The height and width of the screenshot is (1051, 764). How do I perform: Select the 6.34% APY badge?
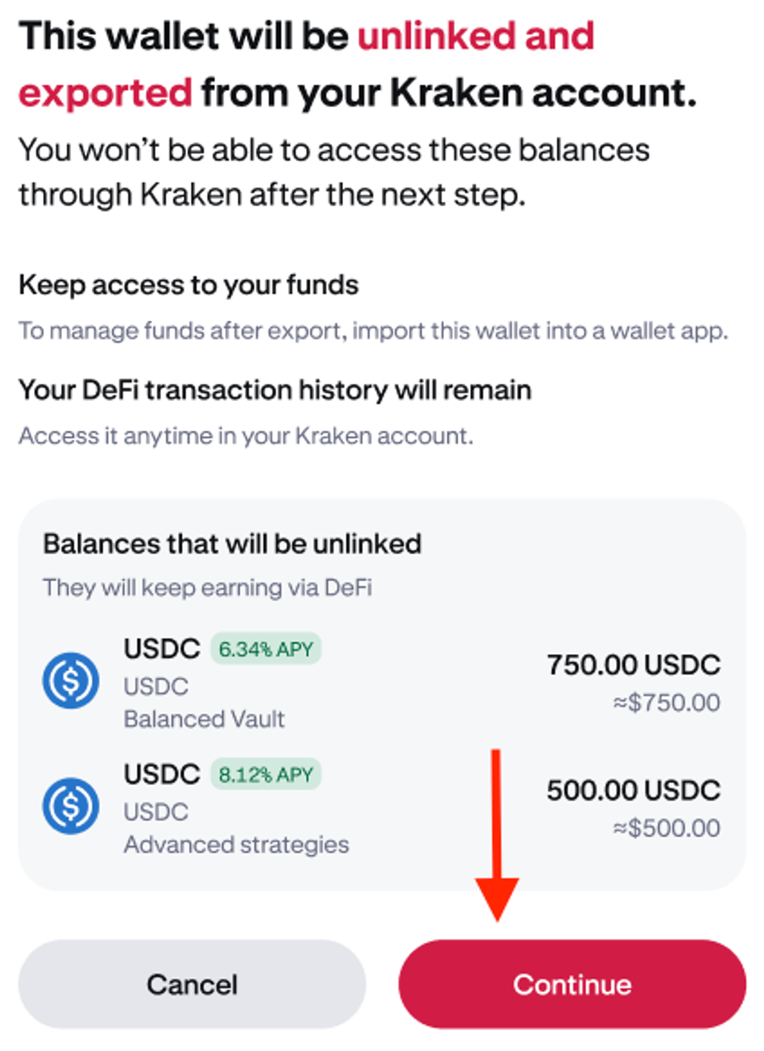(x=266, y=649)
